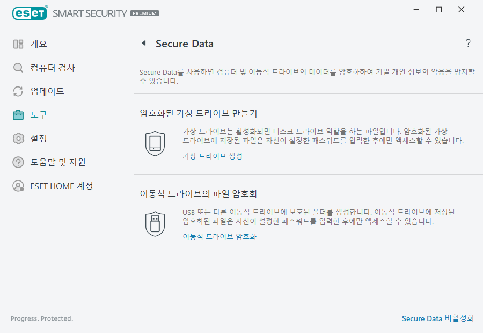Select the teal 도구 briefcase icon
Image resolution: width=483 pixels, height=333 pixels.
tap(18, 115)
